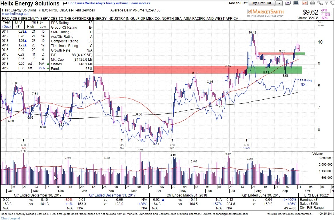Select the EPS Rating 63 row
The image size is (335, 220).
click(72, 23)
